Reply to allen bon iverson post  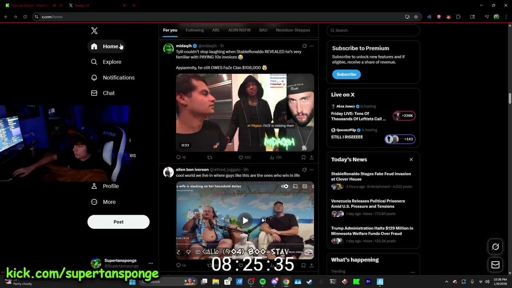tap(181, 265)
